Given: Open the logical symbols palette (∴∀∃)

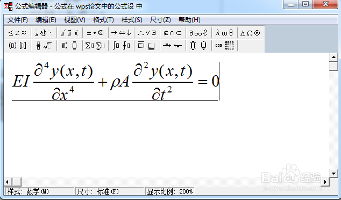Looking at the screenshot, I should [x=147, y=33].
